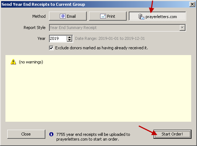Click the (no warnings) message text
Screen dimensions: 197x146
point(31,62)
